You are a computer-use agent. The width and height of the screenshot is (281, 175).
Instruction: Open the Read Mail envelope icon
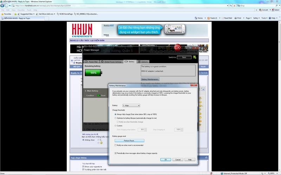[x=222, y=18]
